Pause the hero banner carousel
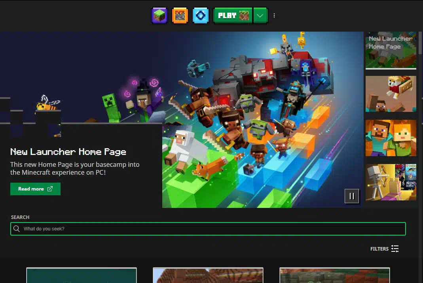The image size is (423, 283). [x=352, y=196]
